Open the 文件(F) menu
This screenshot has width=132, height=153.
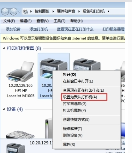pyautogui.click(x=9, y=21)
